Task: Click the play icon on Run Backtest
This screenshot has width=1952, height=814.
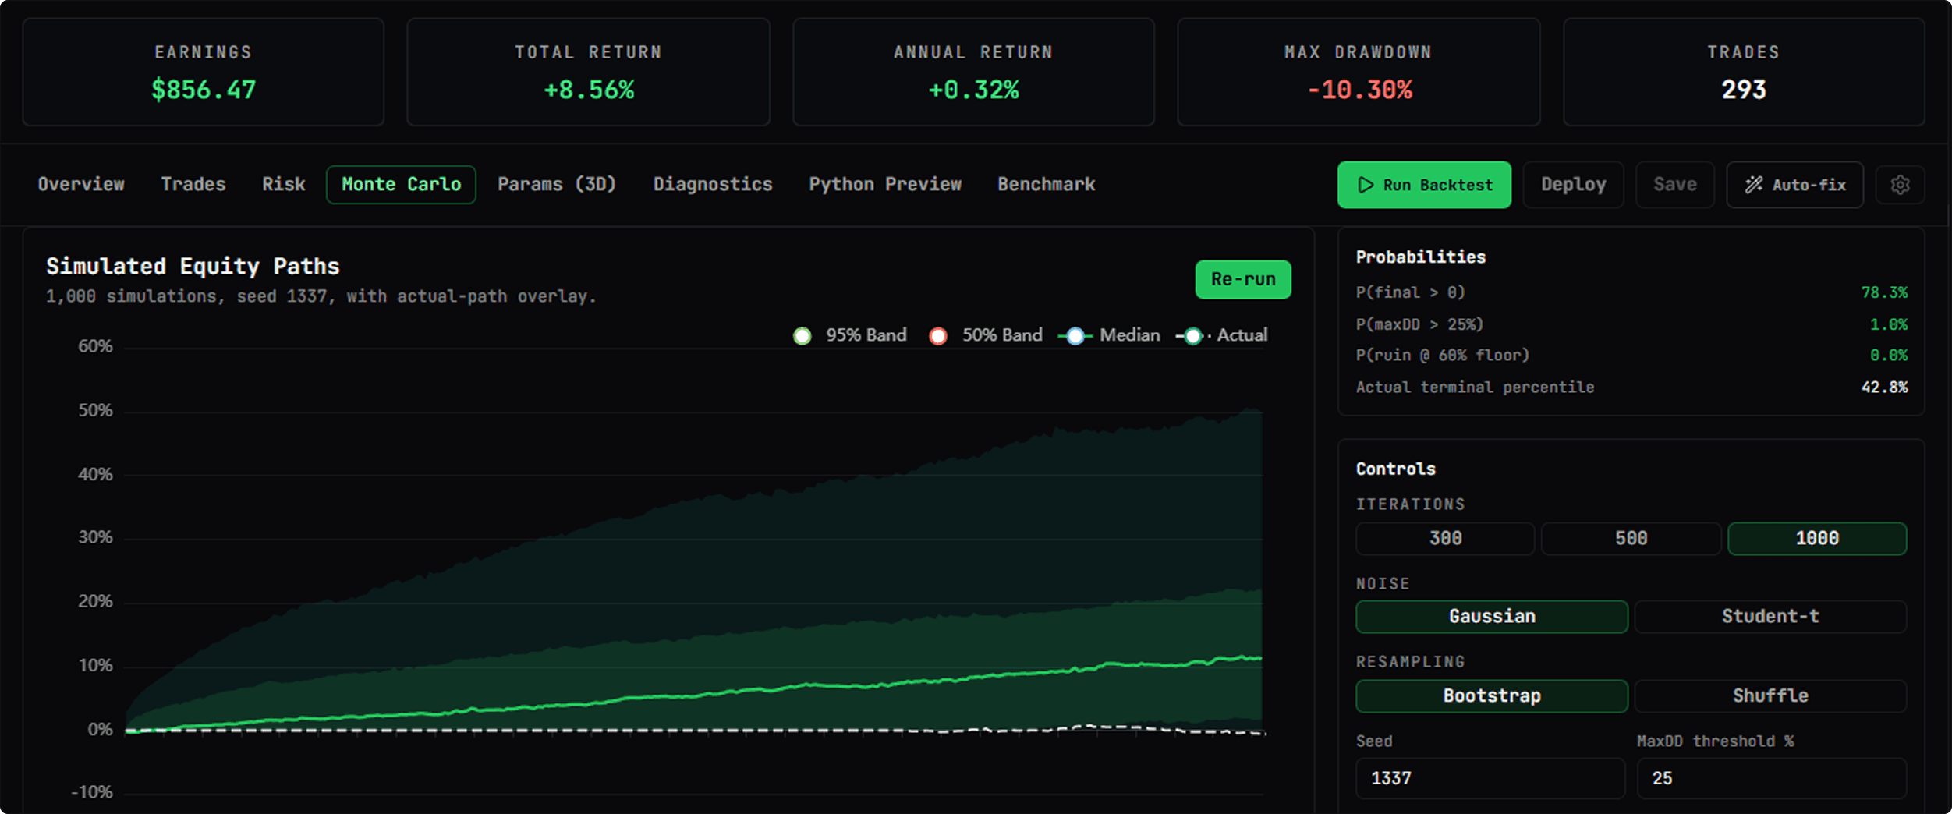Action: pyautogui.click(x=1366, y=185)
